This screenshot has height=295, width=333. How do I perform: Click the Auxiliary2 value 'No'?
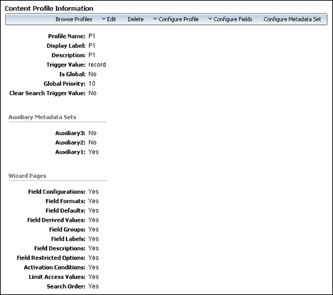[x=92, y=143]
